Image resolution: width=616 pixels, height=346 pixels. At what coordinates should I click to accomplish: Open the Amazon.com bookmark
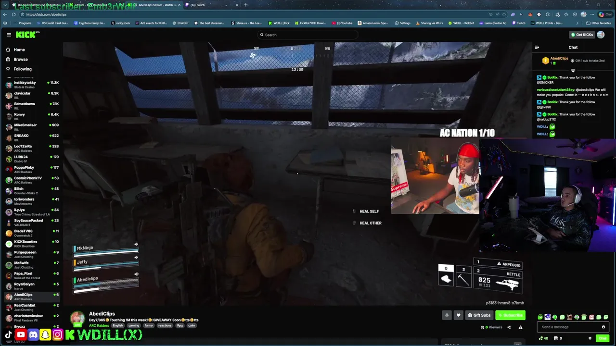tap(373, 23)
